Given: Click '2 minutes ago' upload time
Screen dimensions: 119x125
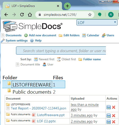Looking at the screenshot, I should point(82,122).
